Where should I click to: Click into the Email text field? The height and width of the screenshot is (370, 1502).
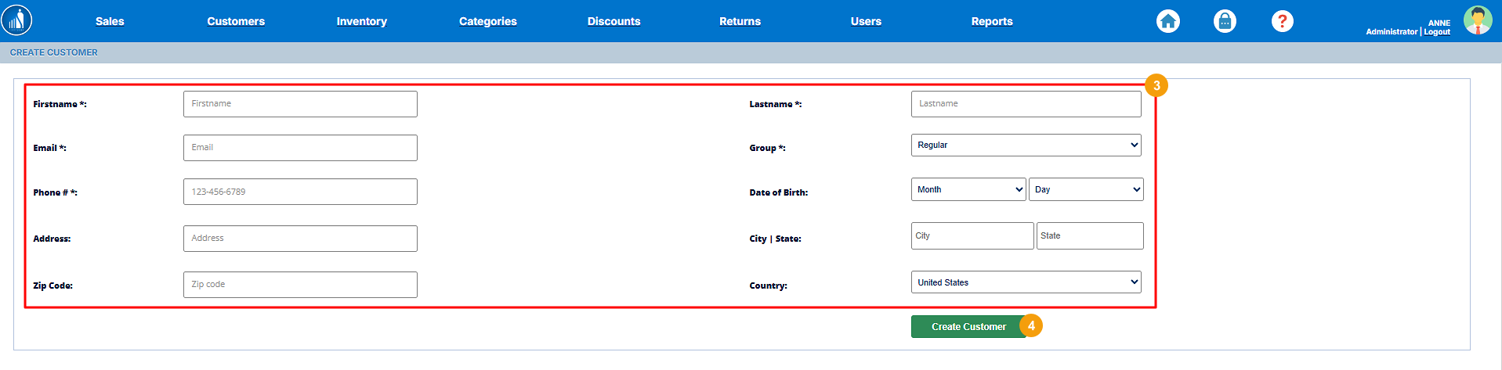coord(300,148)
